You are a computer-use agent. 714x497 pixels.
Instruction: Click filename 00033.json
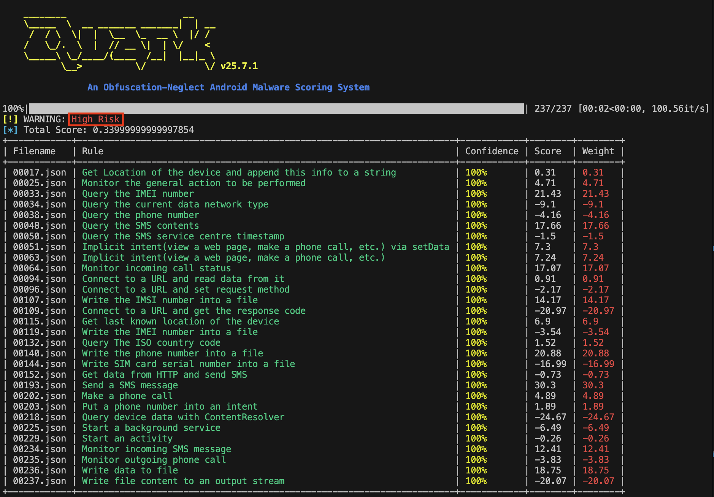40,194
